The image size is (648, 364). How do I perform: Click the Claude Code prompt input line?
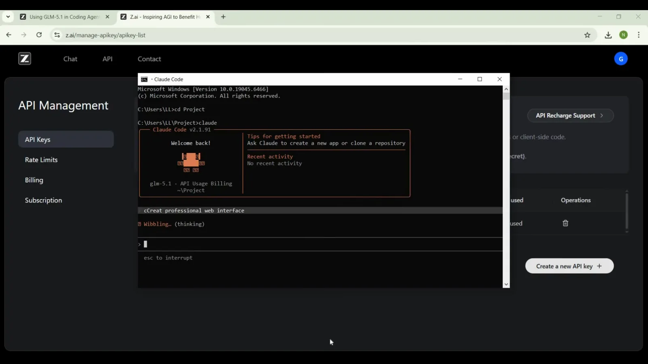320,244
